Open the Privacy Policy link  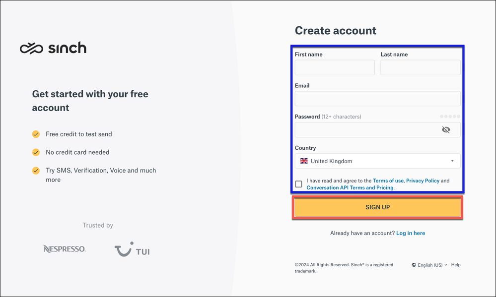[x=423, y=181]
